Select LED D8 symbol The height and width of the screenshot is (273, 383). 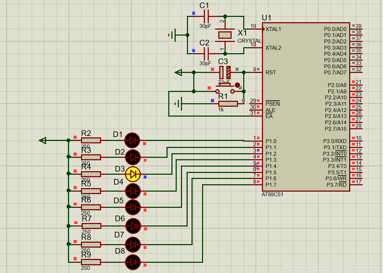click(133, 262)
